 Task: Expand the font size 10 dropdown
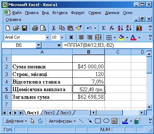coord(62,37)
